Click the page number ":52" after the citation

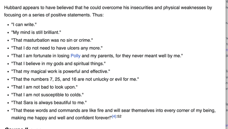pos(119,117)
